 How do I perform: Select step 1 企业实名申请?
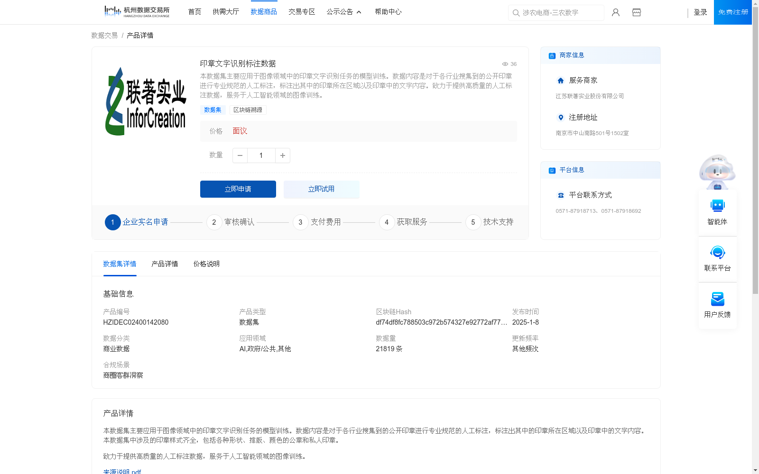[x=137, y=222]
